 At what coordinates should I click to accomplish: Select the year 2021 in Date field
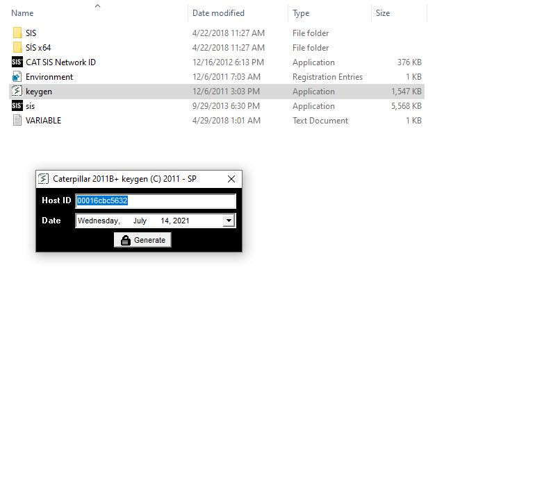181,221
